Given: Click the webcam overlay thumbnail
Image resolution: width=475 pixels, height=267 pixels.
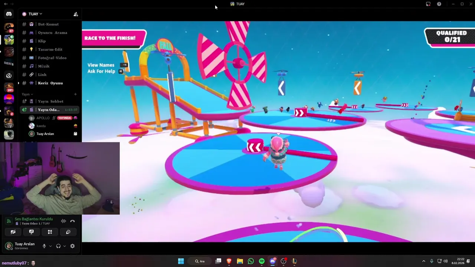Looking at the screenshot, I should [60, 178].
